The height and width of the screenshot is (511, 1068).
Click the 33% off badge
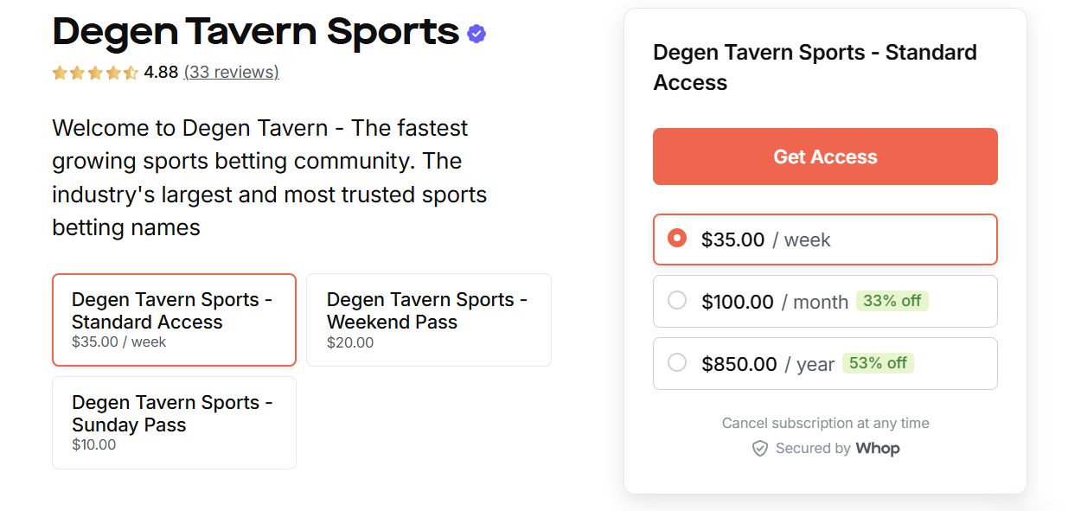click(892, 300)
